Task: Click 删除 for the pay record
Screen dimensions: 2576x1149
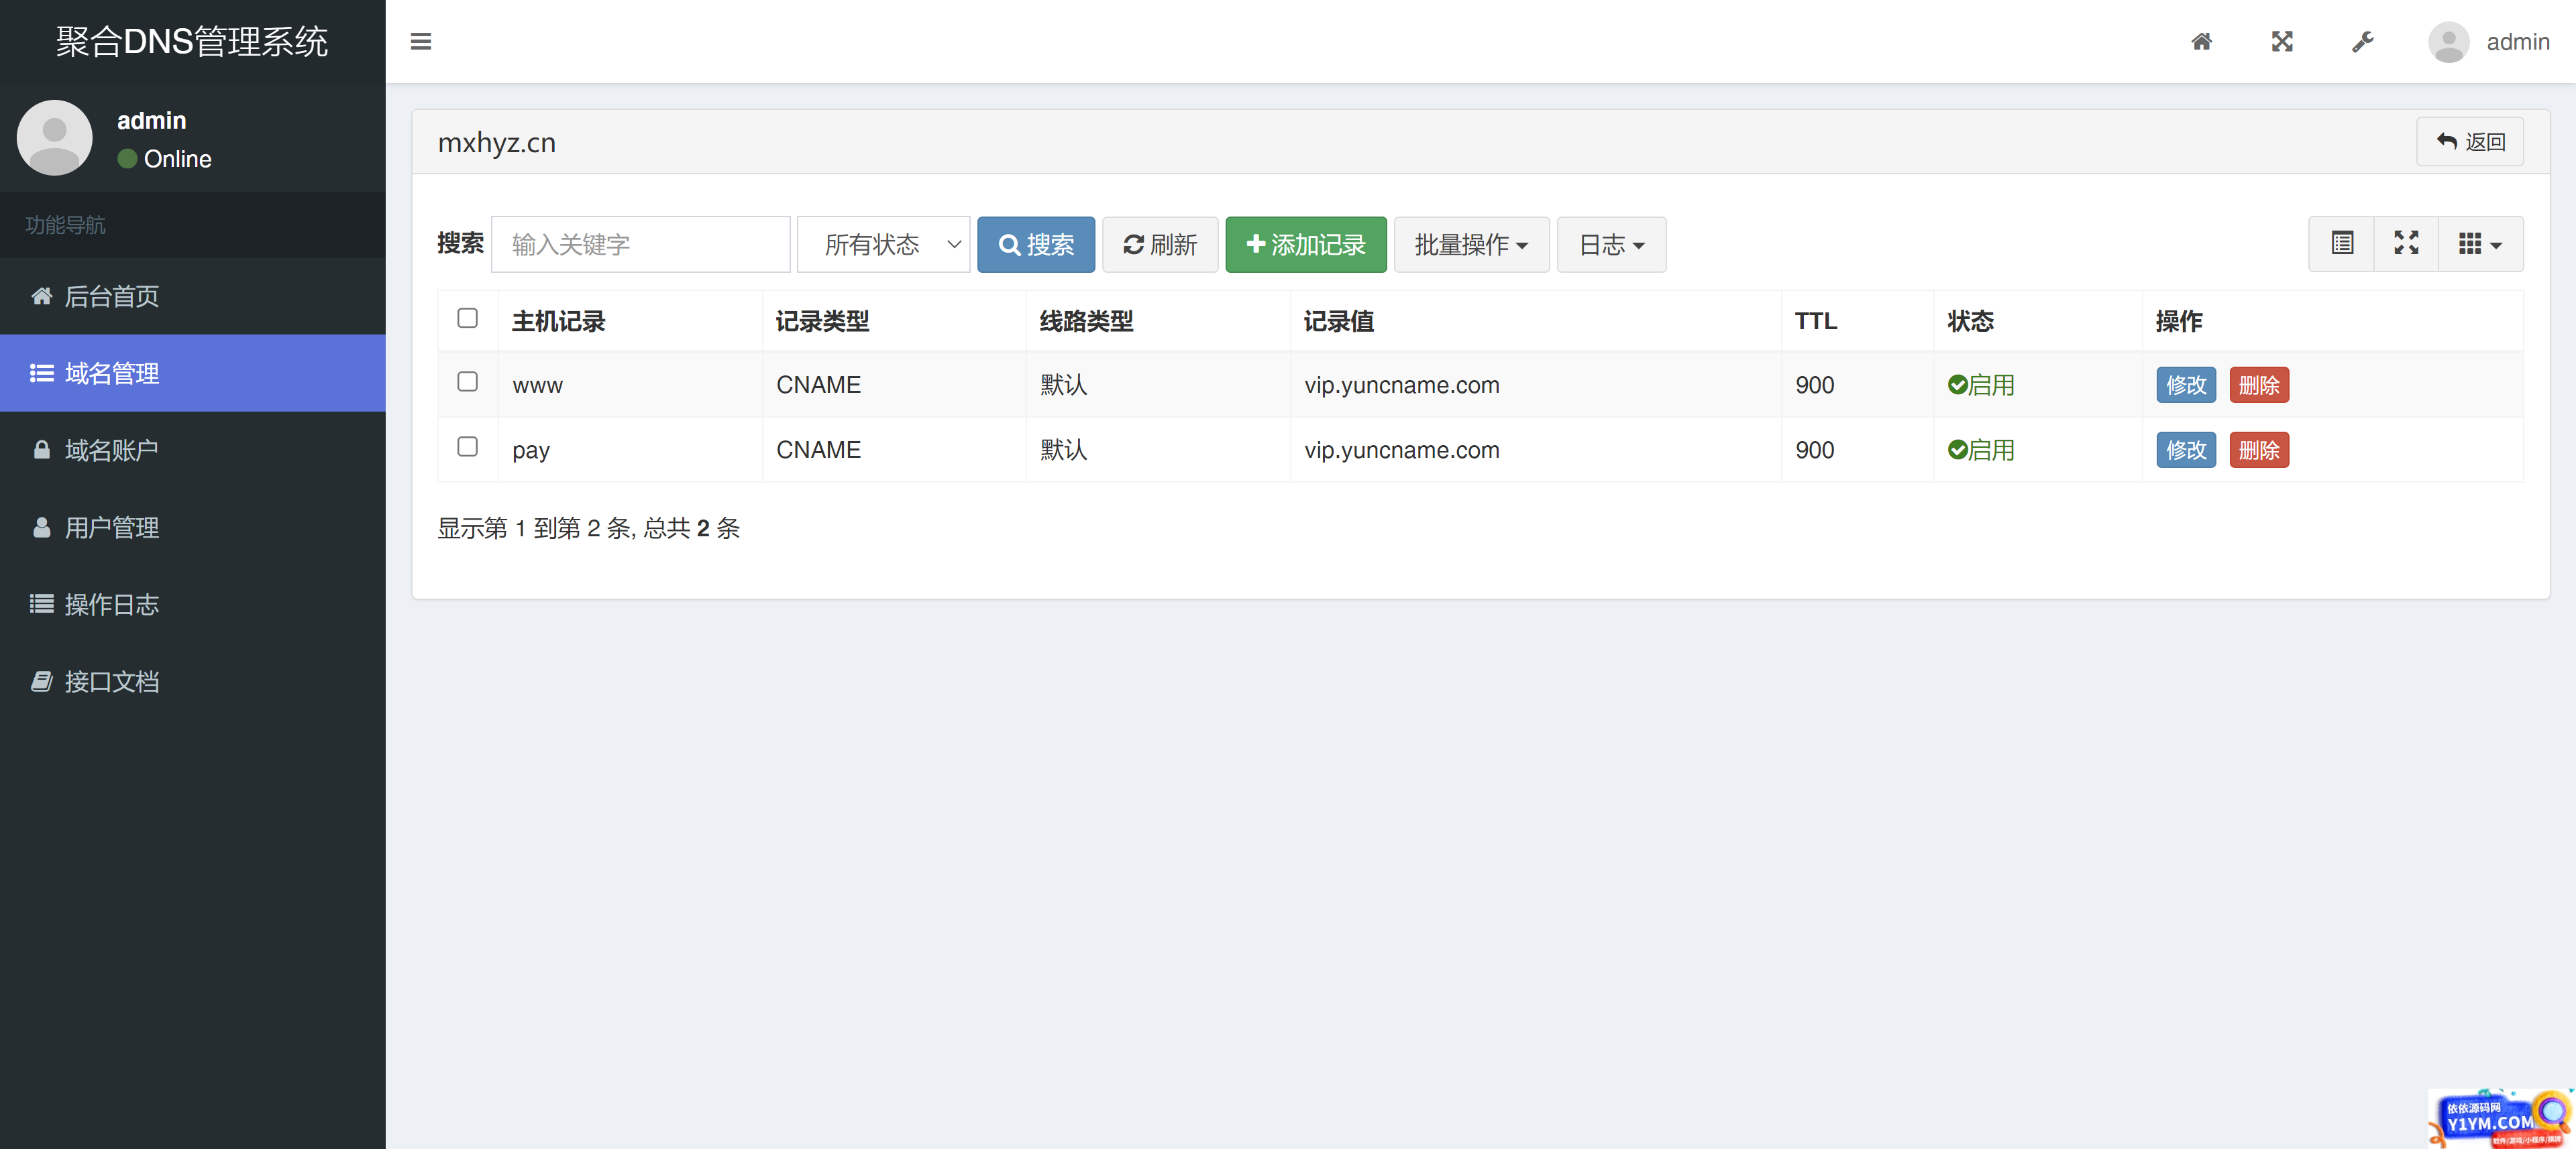Action: [x=2259, y=450]
